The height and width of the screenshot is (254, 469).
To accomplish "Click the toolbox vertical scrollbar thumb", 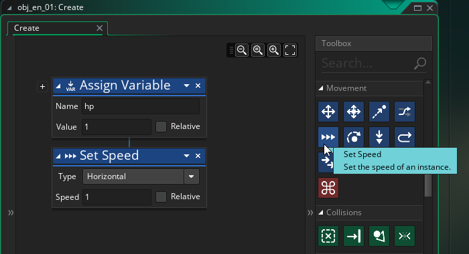I will [428, 185].
